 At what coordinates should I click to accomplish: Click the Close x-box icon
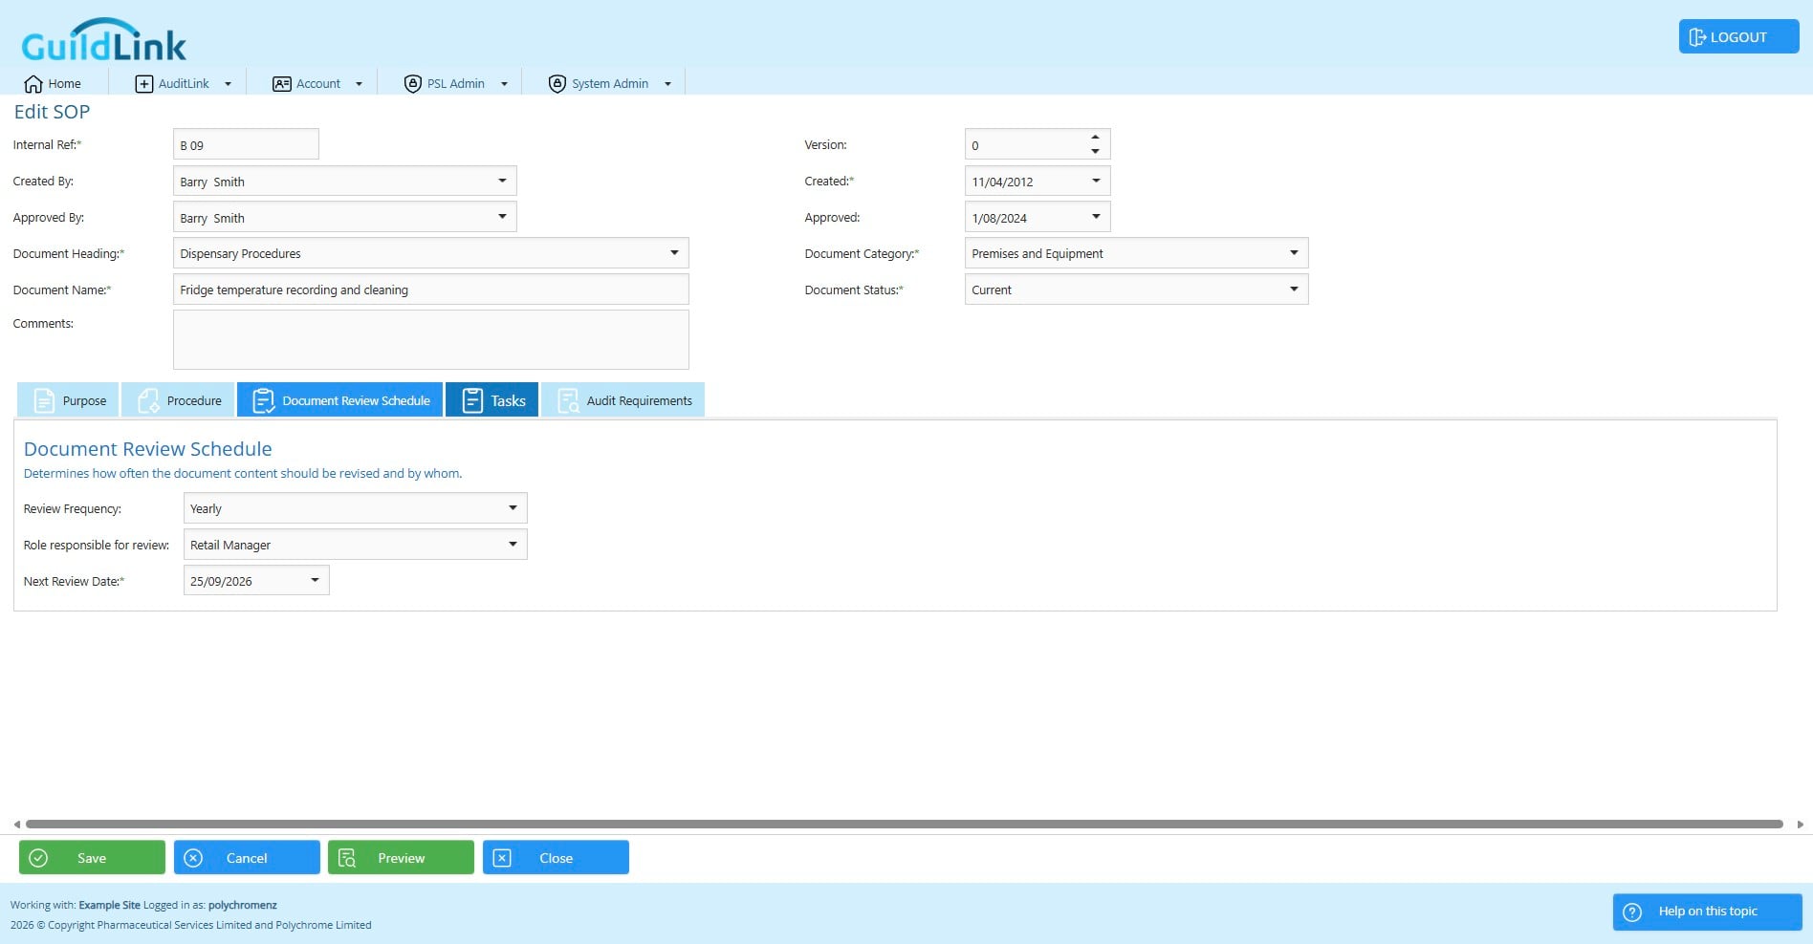pyautogui.click(x=502, y=858)
